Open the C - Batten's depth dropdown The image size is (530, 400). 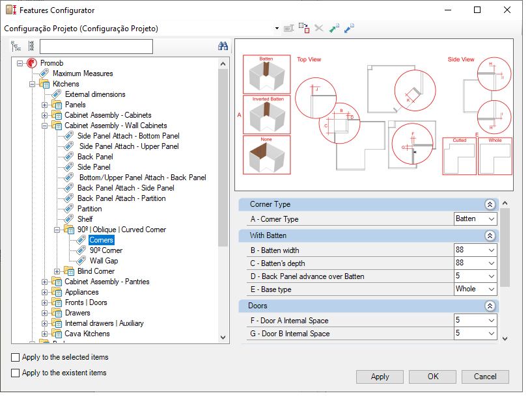(492, 263)
